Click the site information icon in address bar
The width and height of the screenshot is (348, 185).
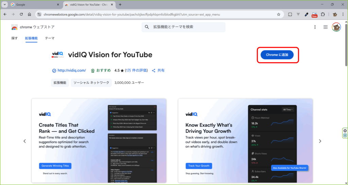[39, 14]
